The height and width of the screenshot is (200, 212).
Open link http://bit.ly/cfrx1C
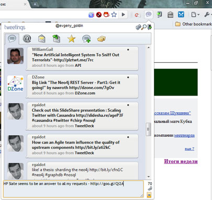pos(106,170)
